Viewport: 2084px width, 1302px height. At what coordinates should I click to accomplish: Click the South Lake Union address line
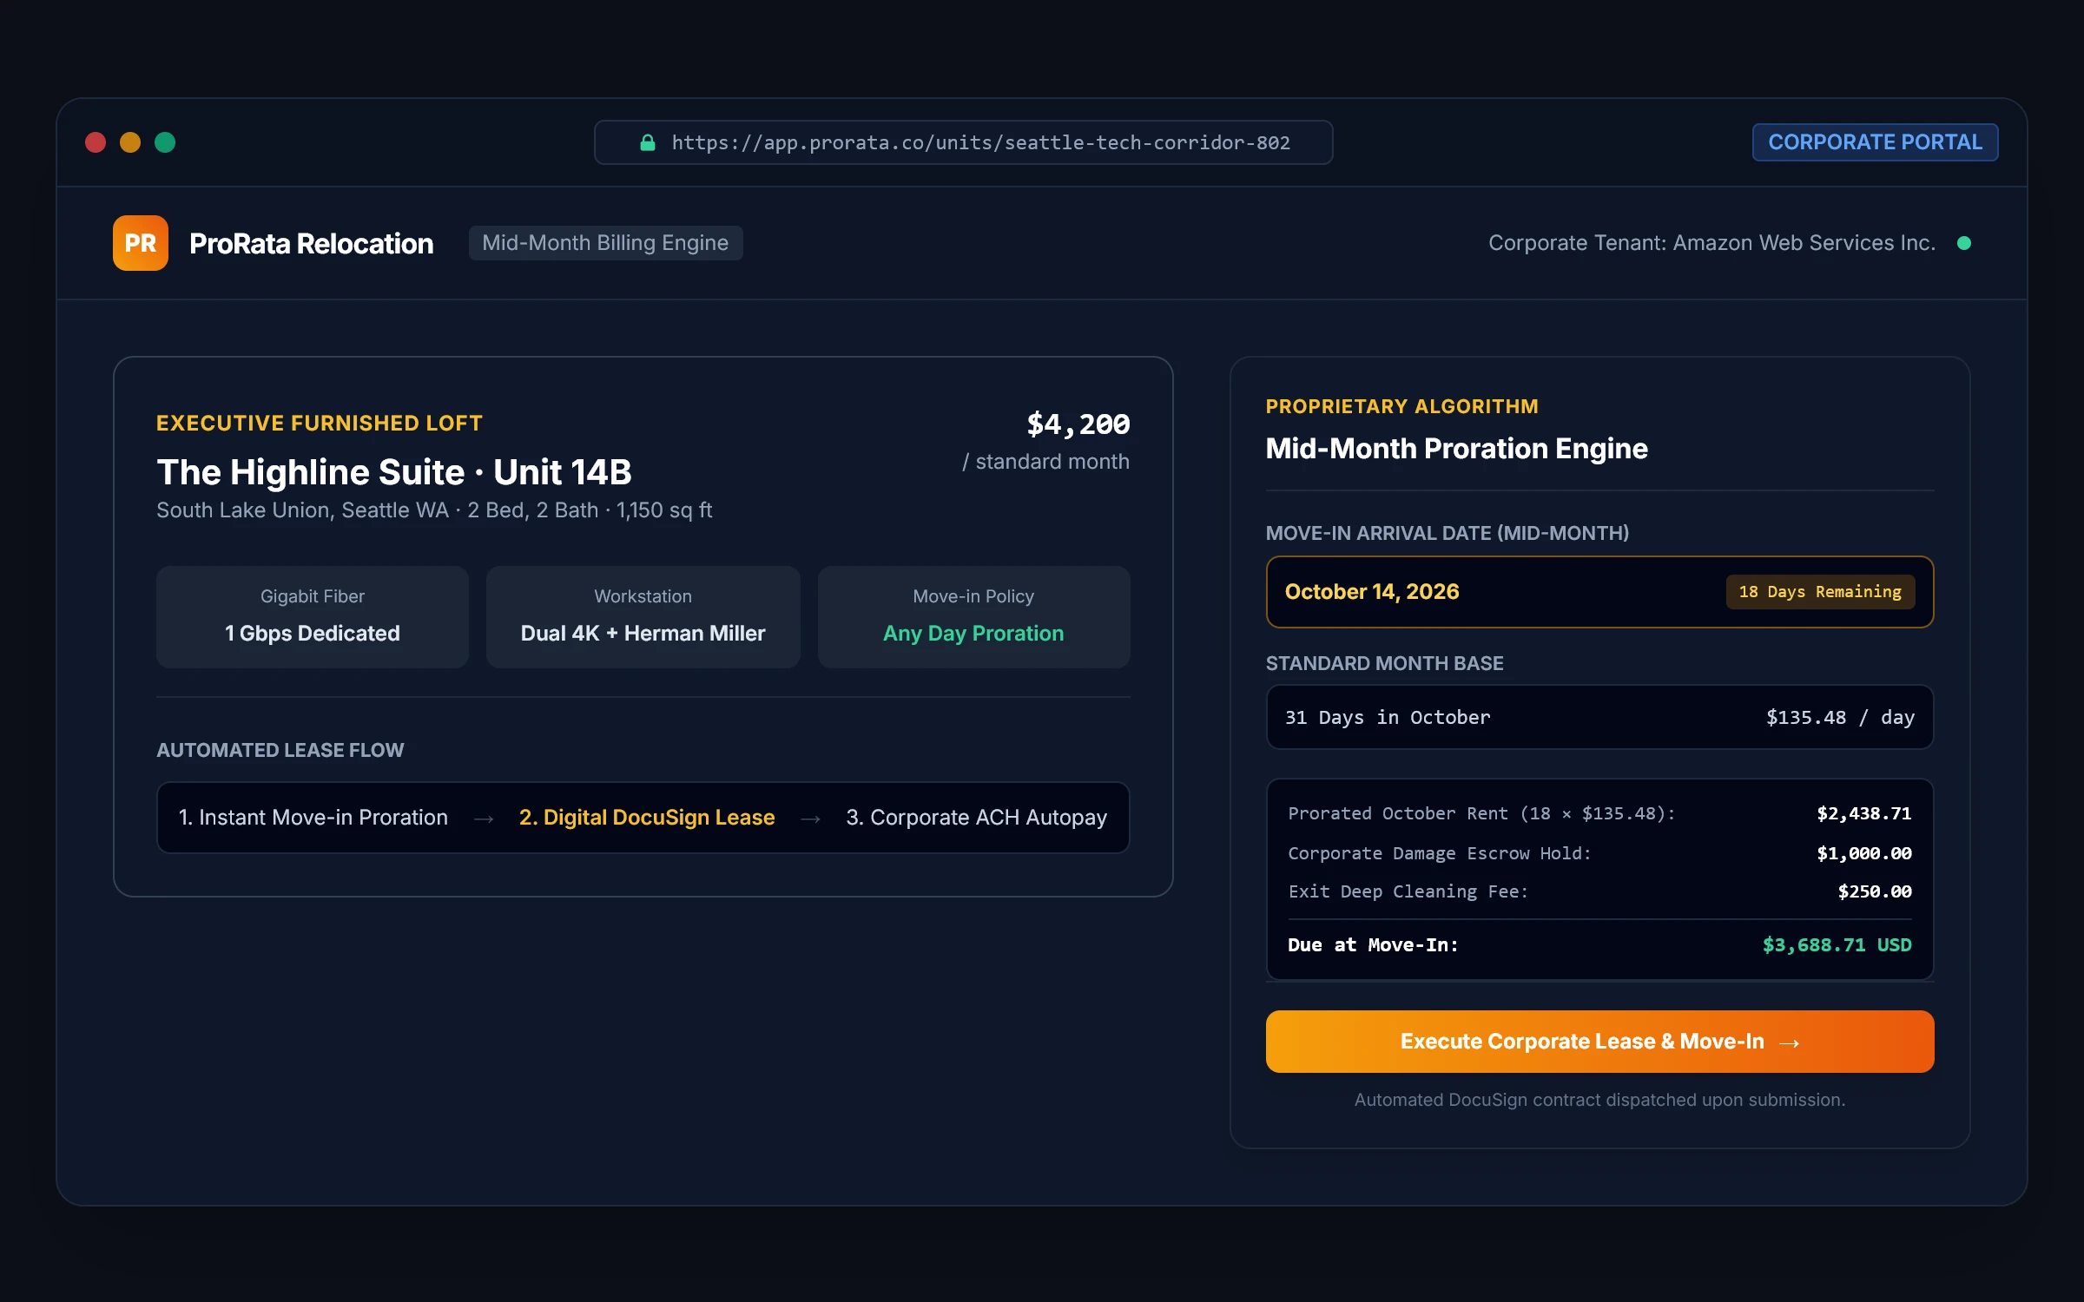coord(434,510)
